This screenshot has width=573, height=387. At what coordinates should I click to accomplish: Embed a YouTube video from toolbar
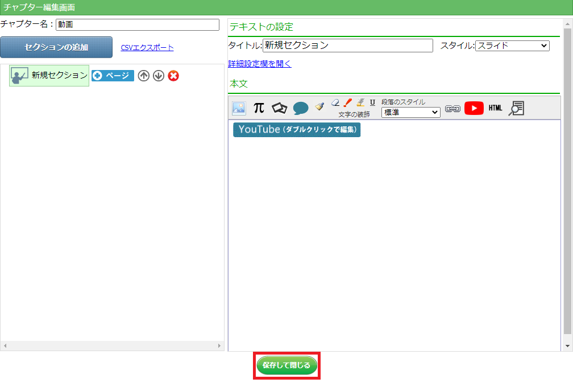click(474, 108)
